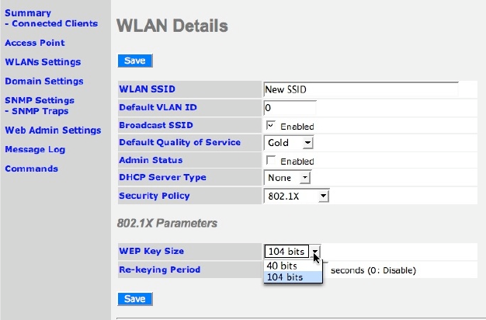The width and height of the screenshot is (486, 320).
Task: Choose 104 bits from the list
Action: click(285, 277)
